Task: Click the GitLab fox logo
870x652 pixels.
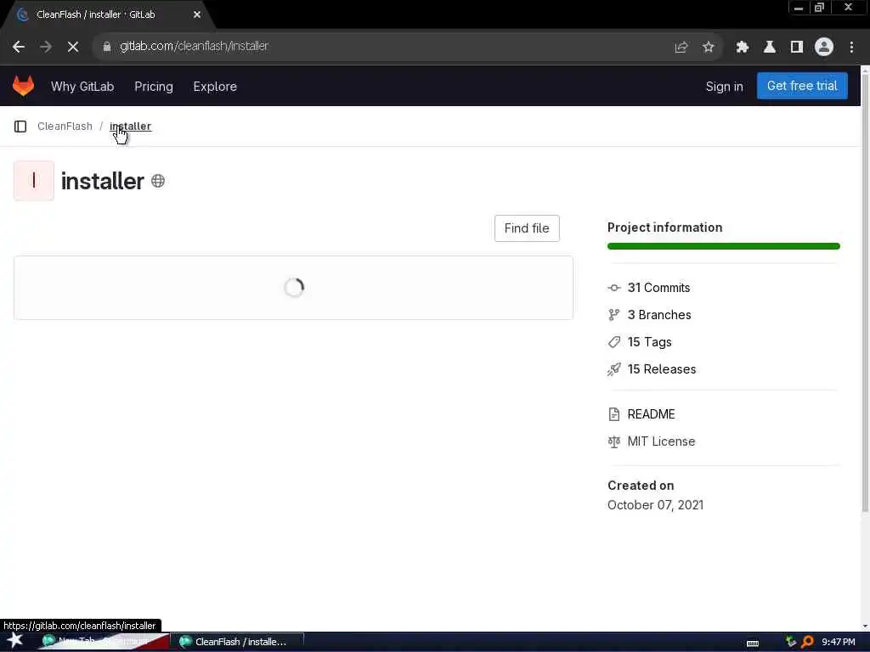Action: 23,86
